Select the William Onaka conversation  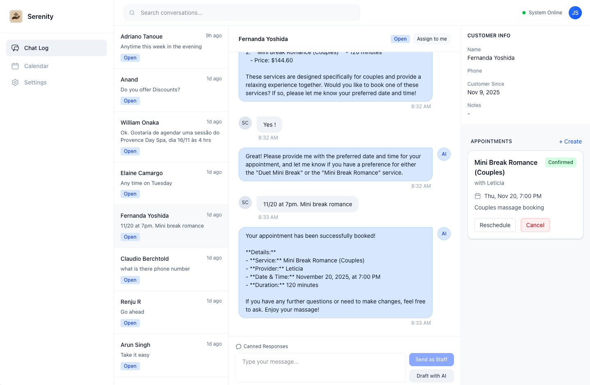[171, 137]
